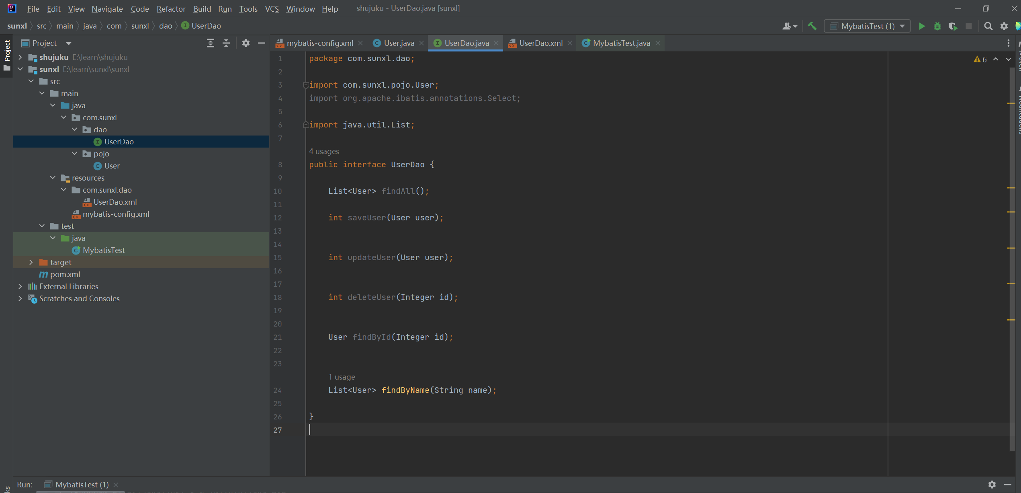Expand the target folder

click(31, 262)
